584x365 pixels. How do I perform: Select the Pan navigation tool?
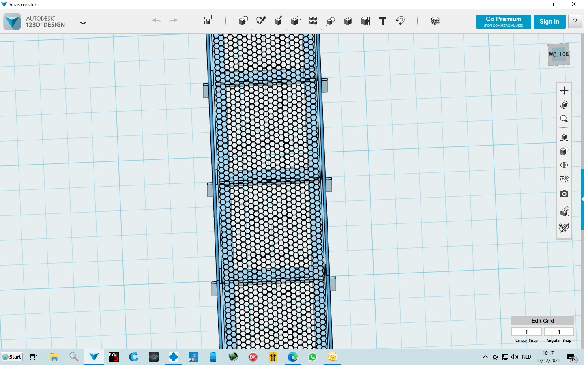coord(564,90)
